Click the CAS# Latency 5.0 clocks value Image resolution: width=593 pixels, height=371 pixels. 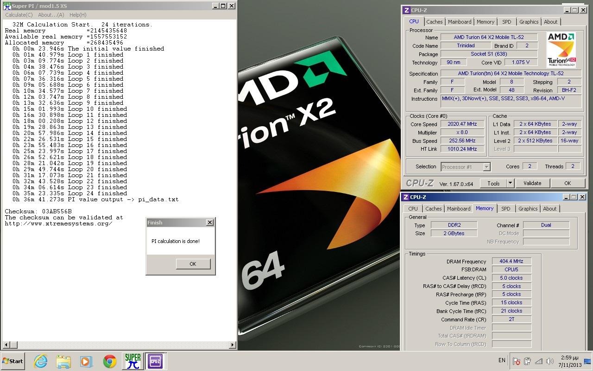512,278
